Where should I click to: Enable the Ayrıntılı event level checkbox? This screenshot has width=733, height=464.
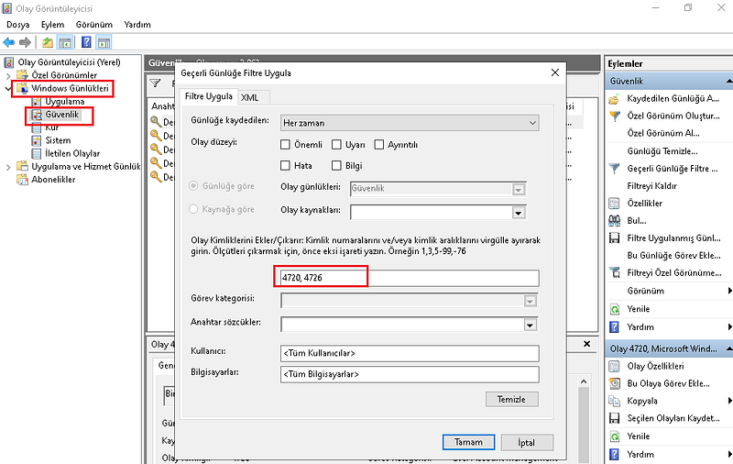379,145
